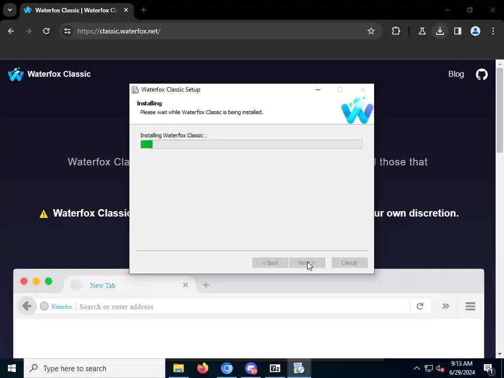This screenshot has height=378, width=504.
Task: Open the GitHub icon link
Action: point(481,74)
